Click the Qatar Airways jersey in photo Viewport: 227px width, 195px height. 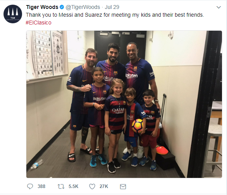point(115,113)
